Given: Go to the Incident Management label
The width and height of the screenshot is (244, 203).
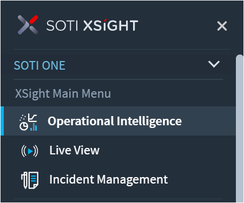Looking at the screenshot, I should [x=109, y=179].
